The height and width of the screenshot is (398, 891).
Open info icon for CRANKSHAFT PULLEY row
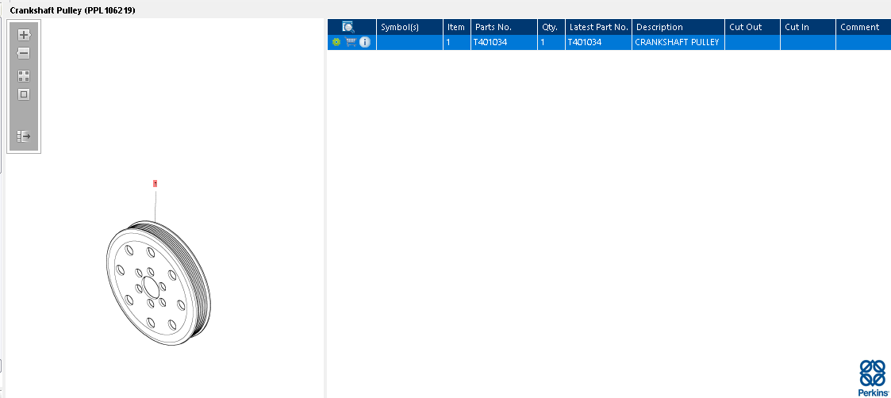click(x=365, y=42)
